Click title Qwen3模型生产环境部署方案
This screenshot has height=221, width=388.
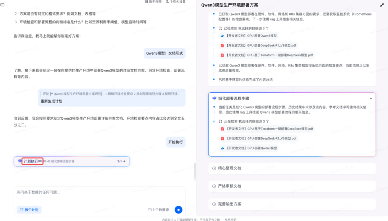pos(230,5)
